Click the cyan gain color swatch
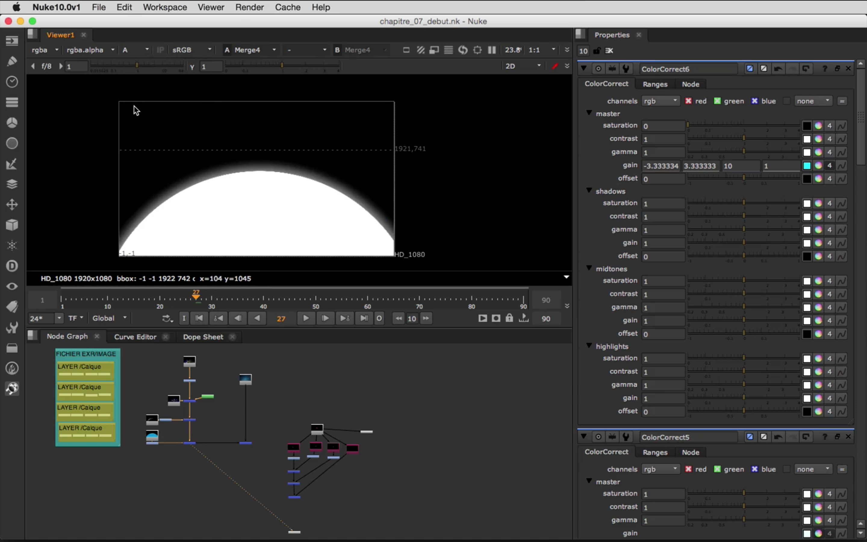Viewport: 867px width, 542px height. [x=807, y=166]
